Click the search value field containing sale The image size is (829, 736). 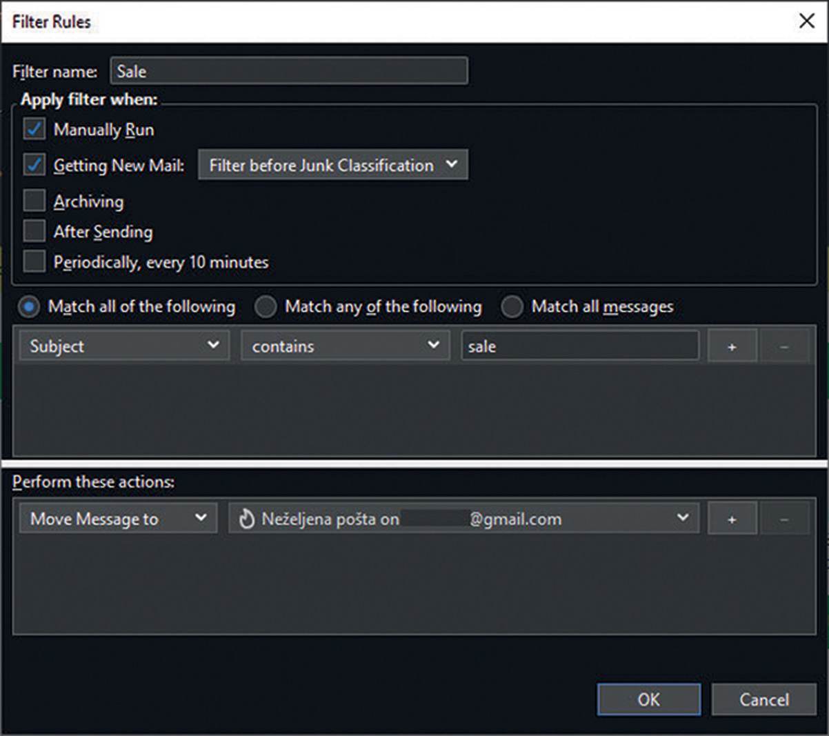pos(579,346)
